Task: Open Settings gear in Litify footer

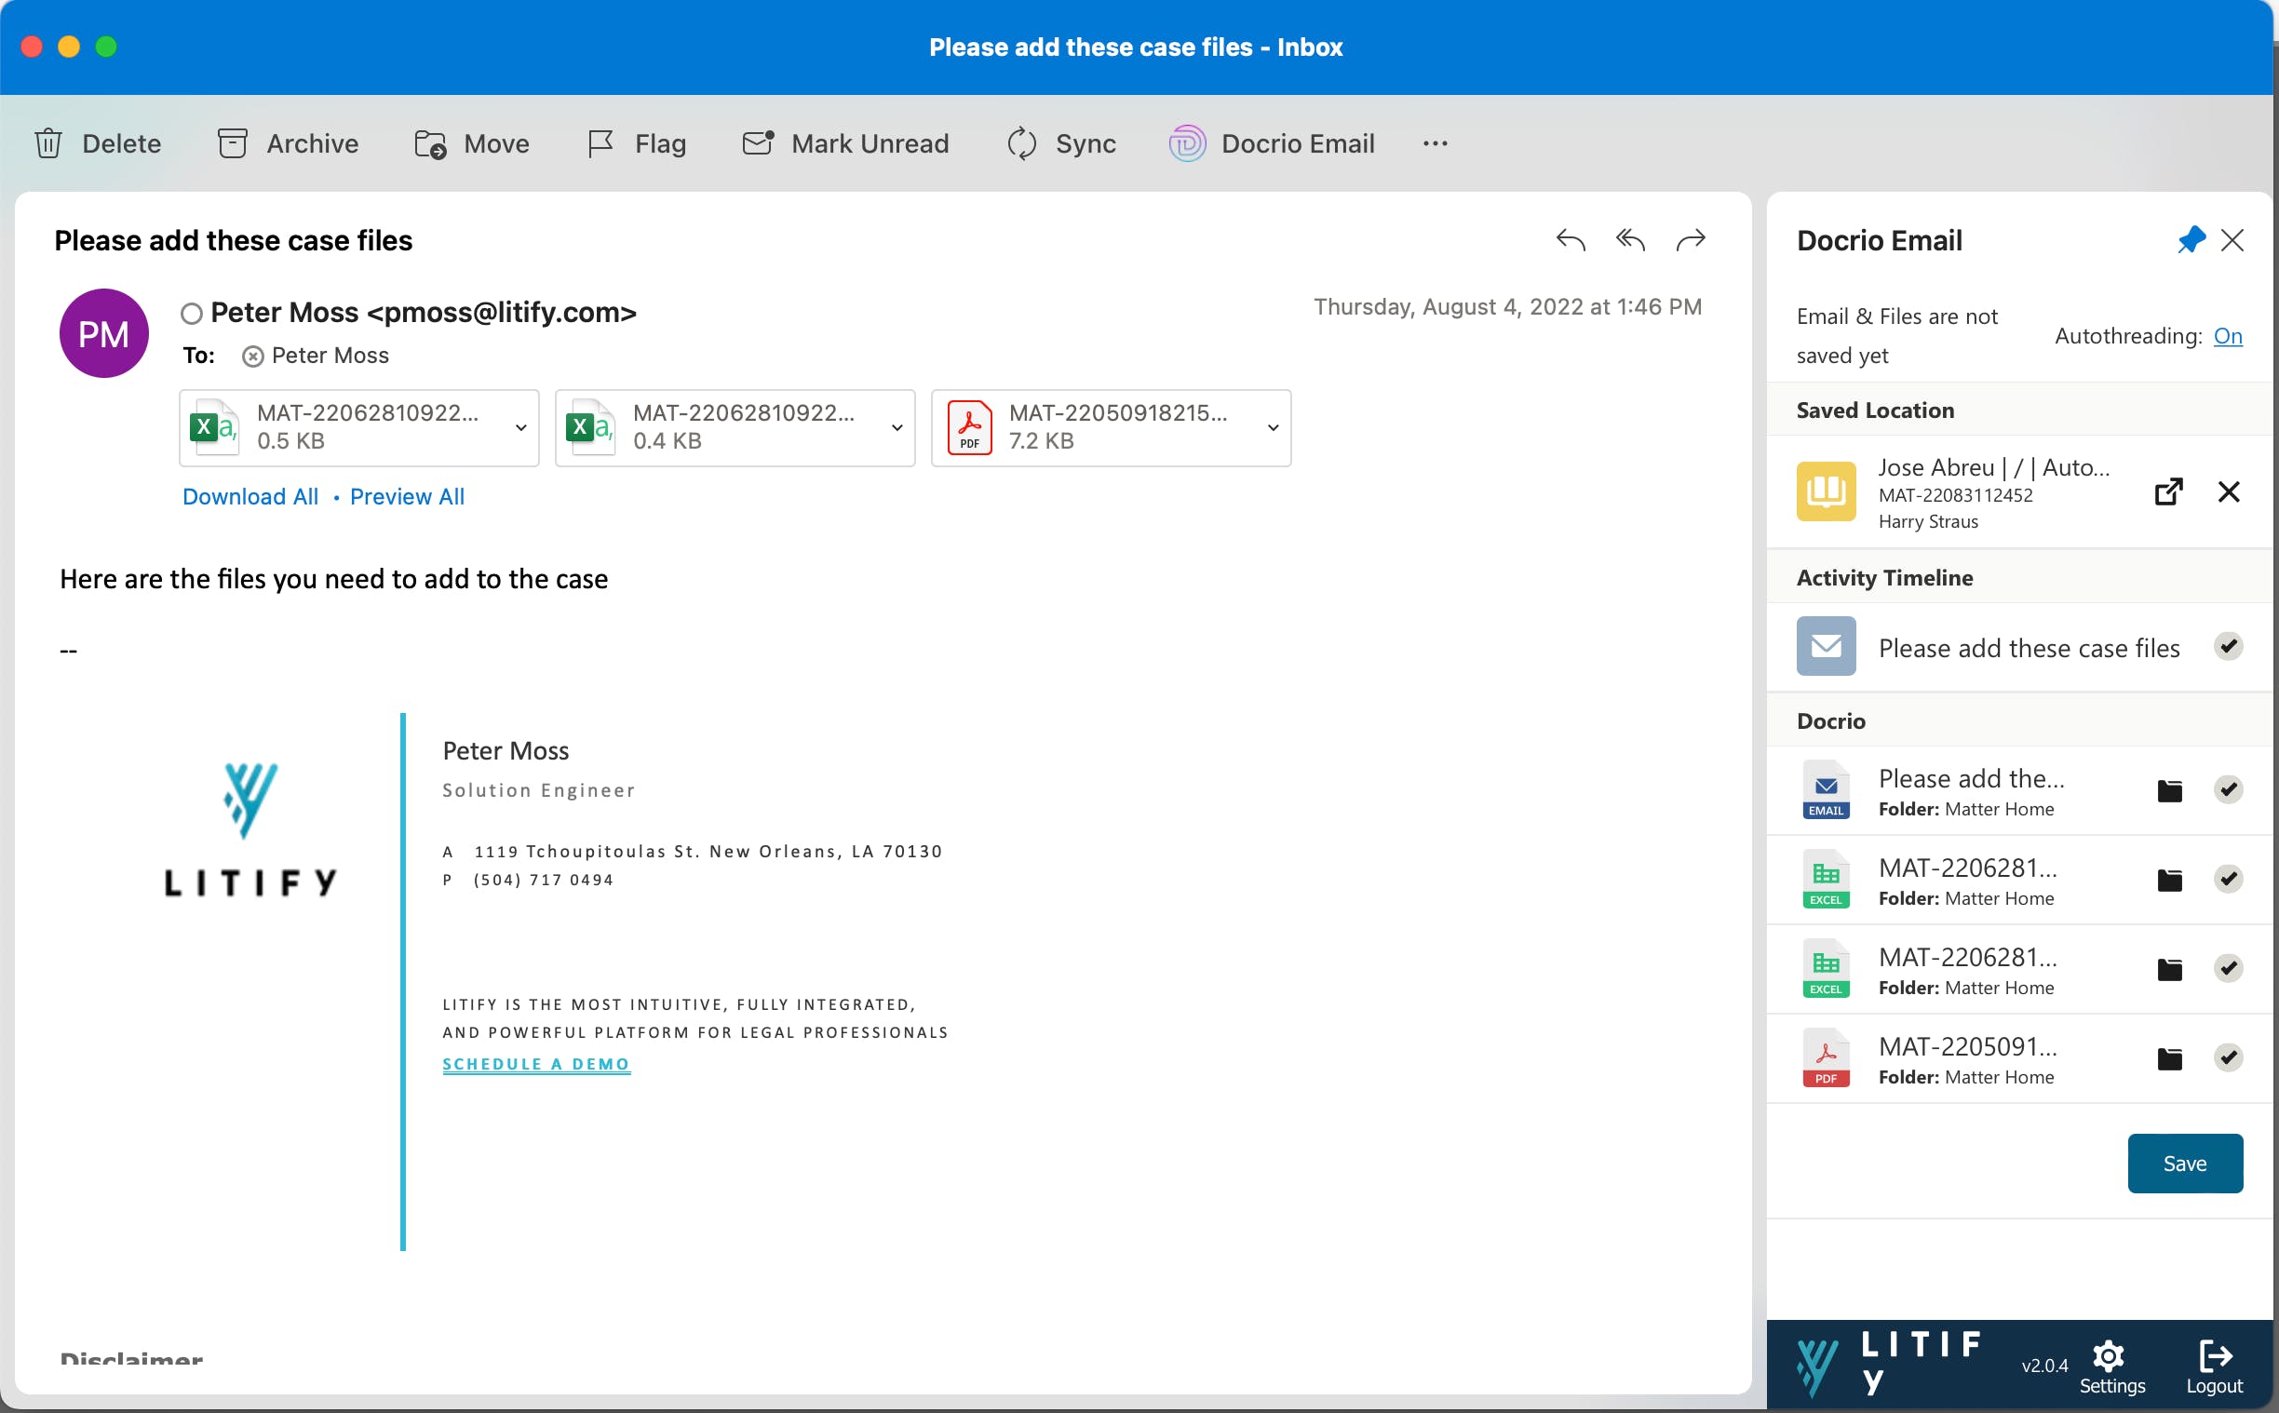Action: (x=2109, y=1356)
